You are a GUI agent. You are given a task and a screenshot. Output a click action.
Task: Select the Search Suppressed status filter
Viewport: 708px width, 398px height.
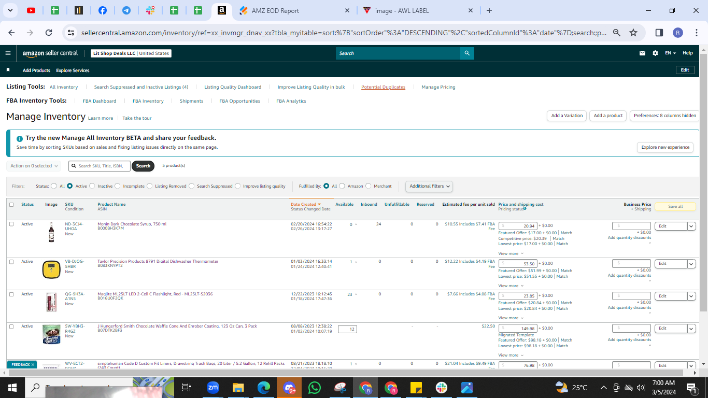point(192,186)
